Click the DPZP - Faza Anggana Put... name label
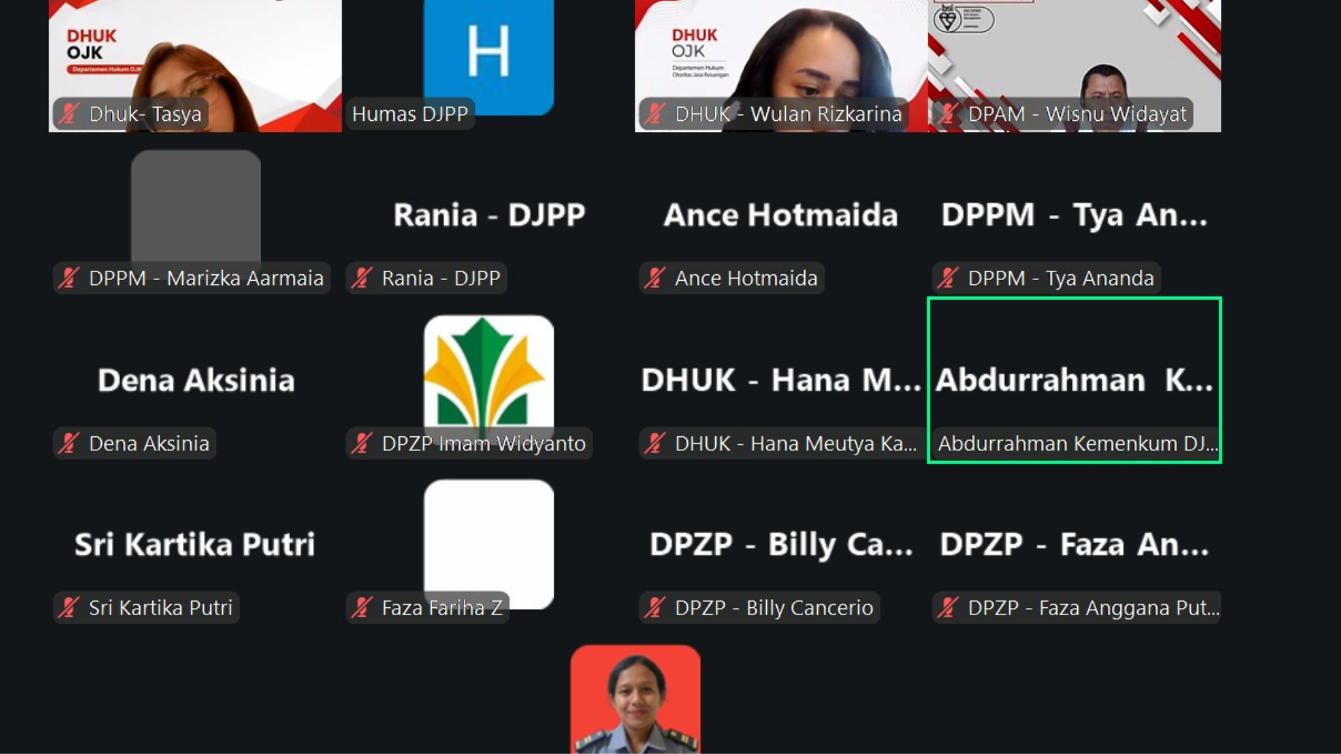The height and width of the screenshot is (754, 1341). (1093, 607)
